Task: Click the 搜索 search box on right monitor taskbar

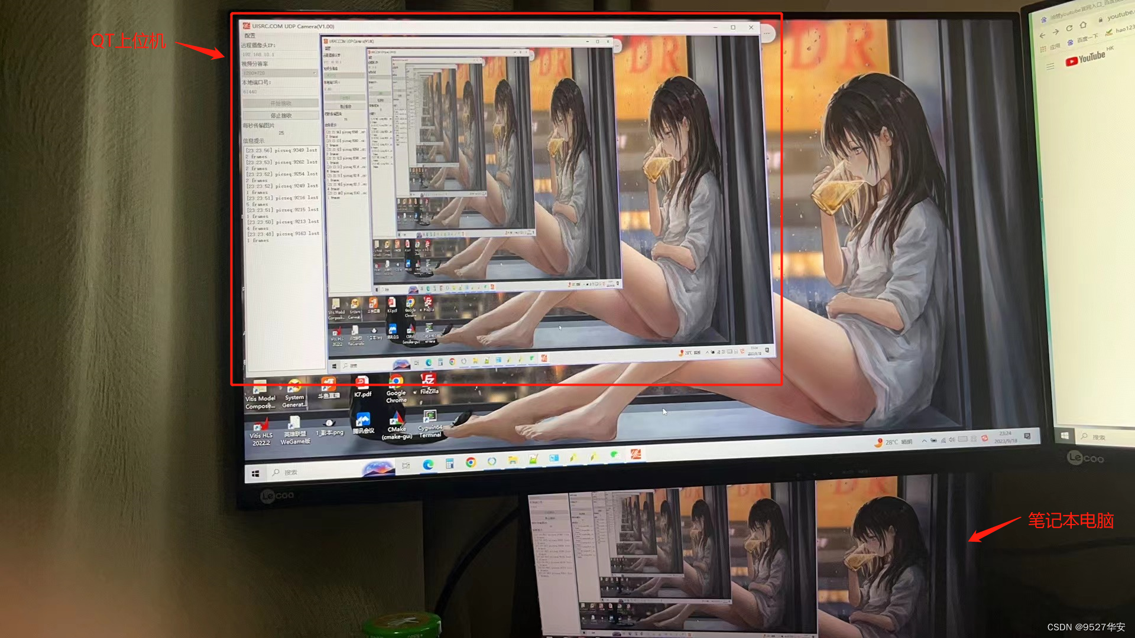Action: (x=1104, y=437)
